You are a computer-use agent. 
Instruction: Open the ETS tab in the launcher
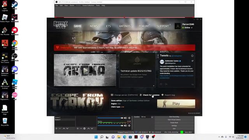[x=109, y=26]
